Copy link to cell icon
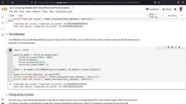Screen dimensions: 186x104 pyautogui.click(x=165, y=47)
